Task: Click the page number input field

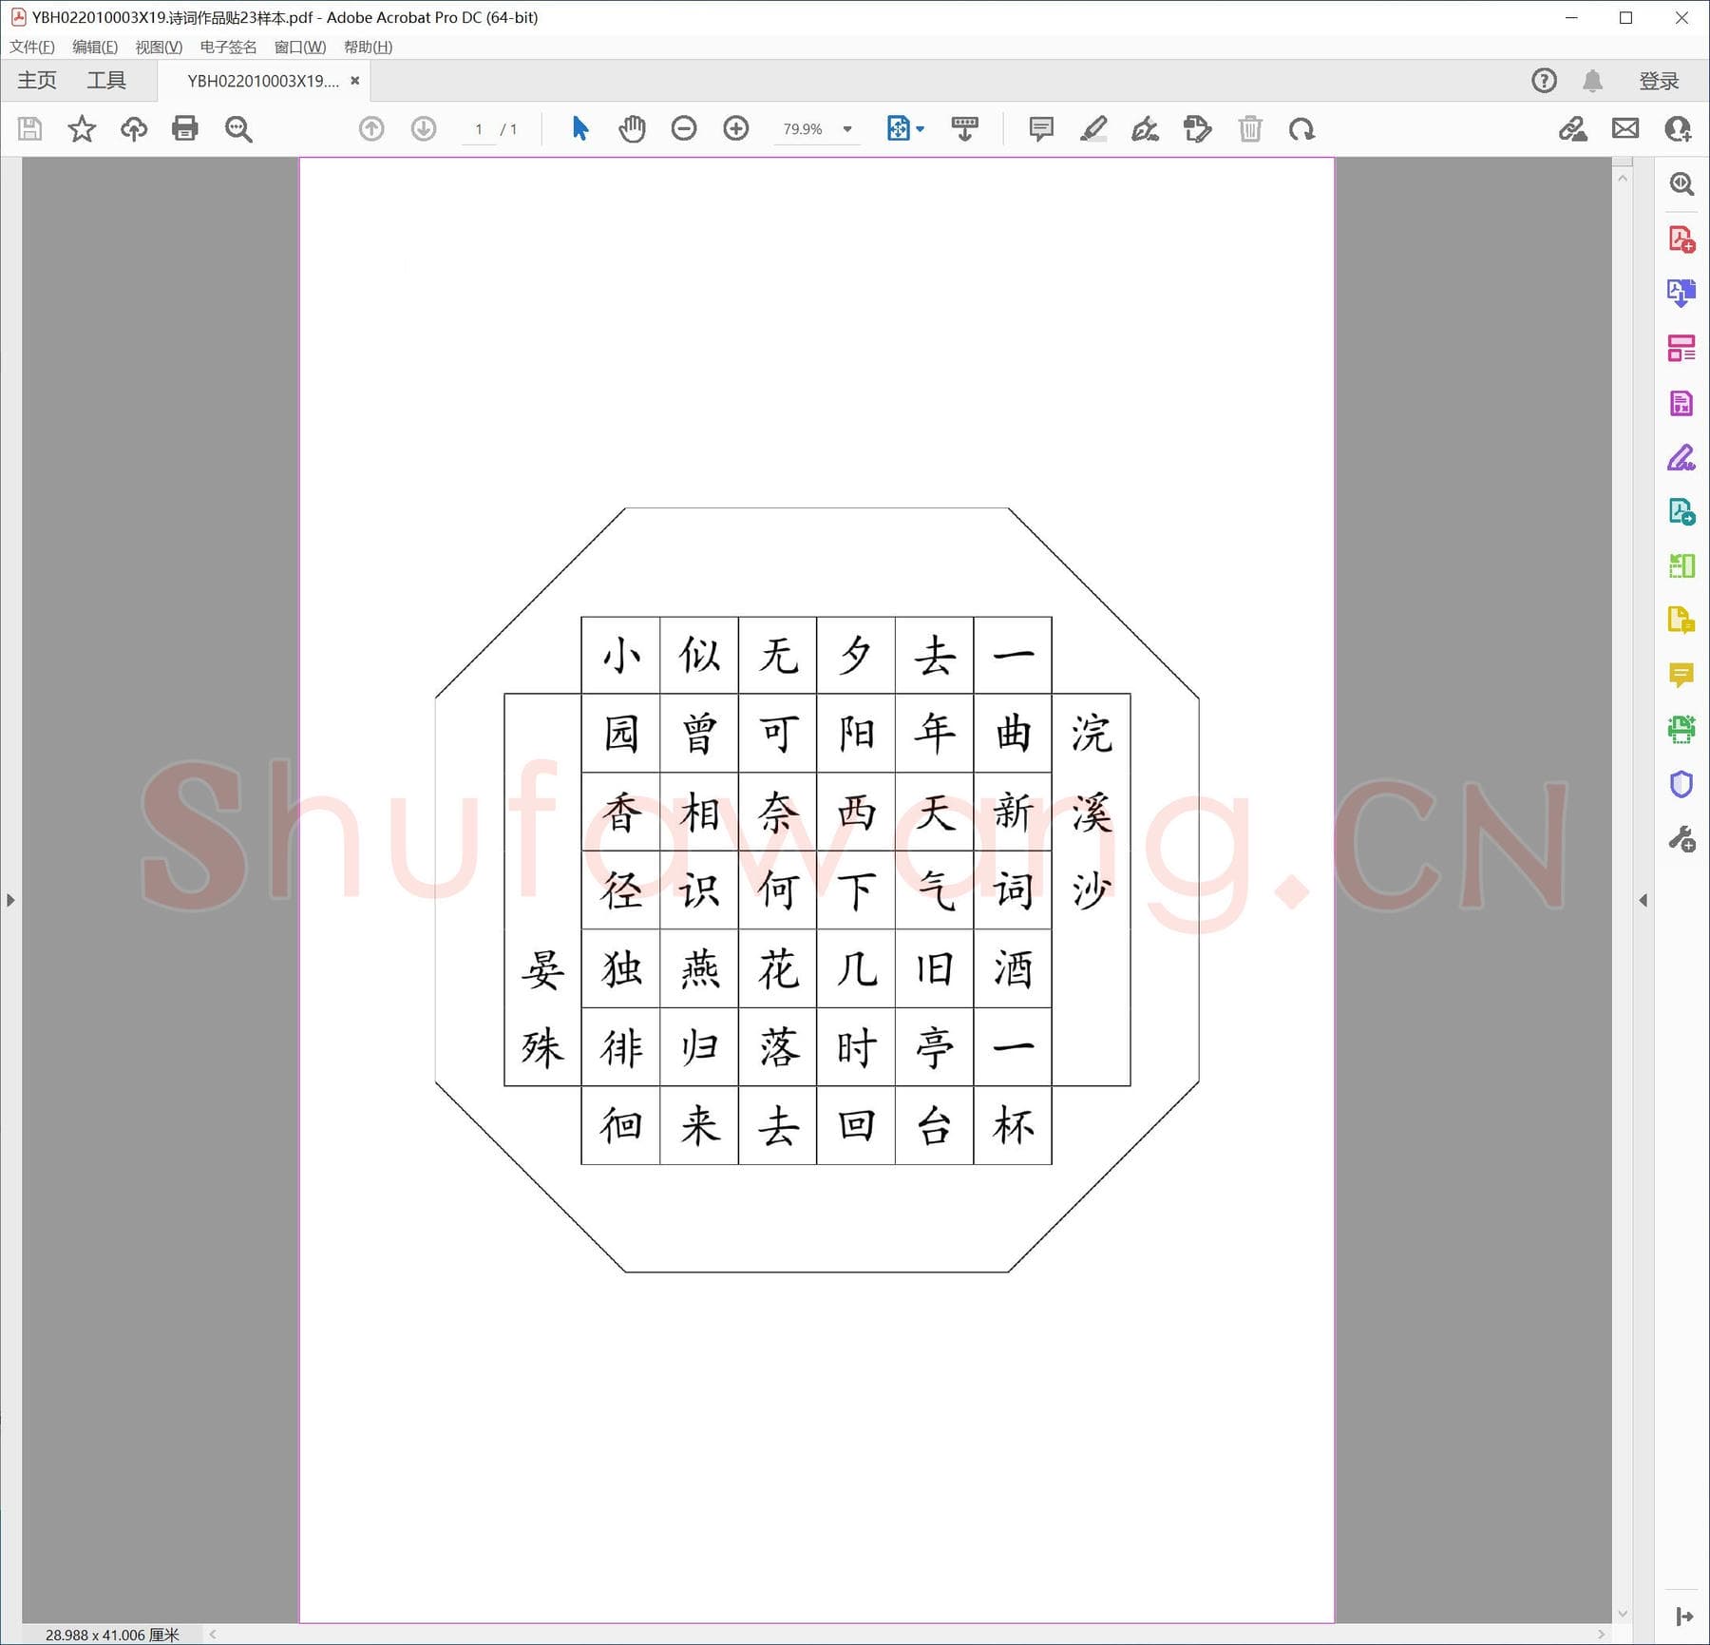Action: coord(479,129)
